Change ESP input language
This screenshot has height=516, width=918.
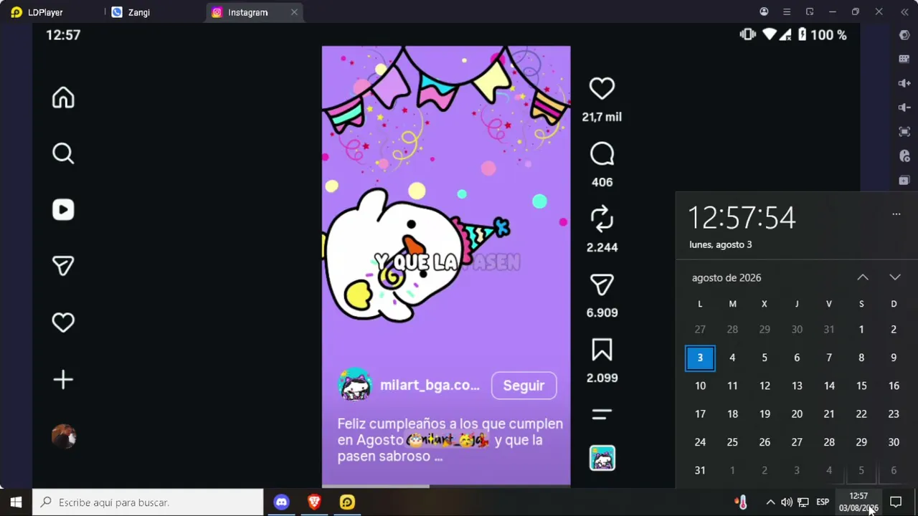point(823,502)
